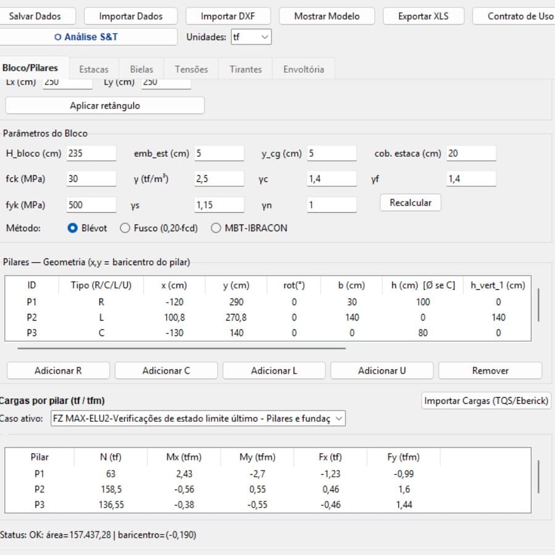Edit the H_bloco (cm) field
Screen dimensions: 555x555
coord(91,154)
